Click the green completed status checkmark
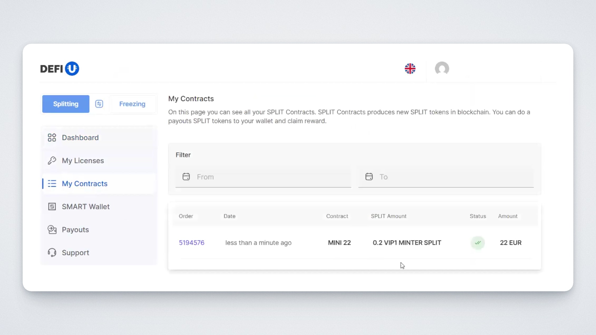Image resolution: width=596 pixels, height=335 pixels. coord(478,243)
